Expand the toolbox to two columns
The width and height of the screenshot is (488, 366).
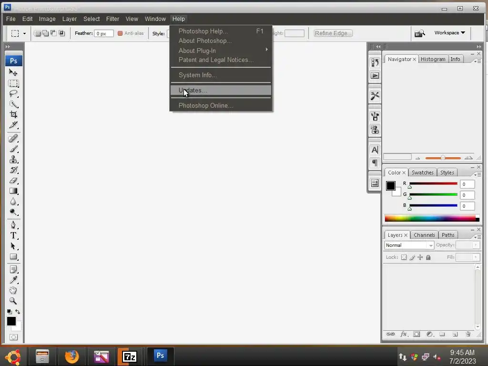pyautogui.click(x=8, y=47)
